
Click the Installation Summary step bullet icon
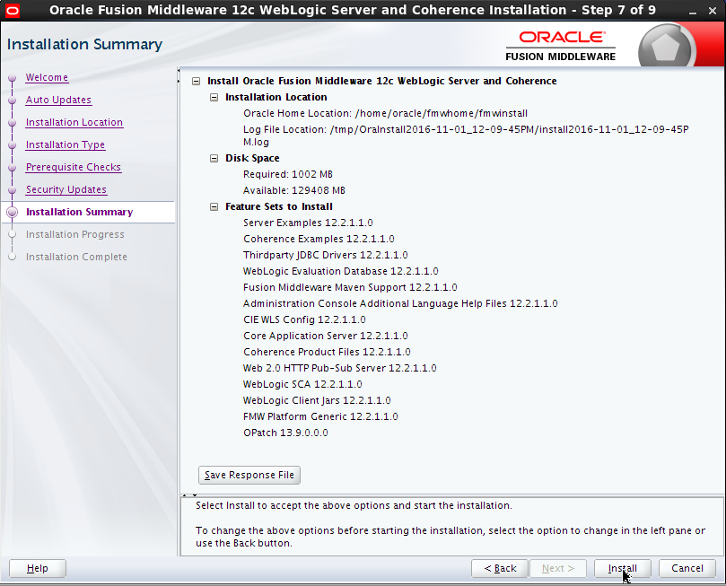[13, 212]
